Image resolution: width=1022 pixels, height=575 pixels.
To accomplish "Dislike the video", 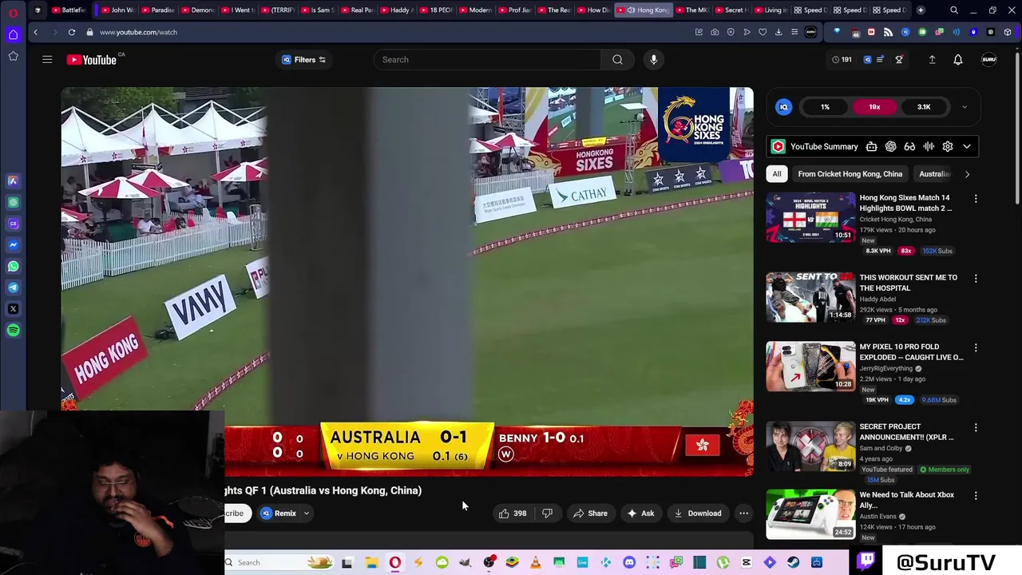I will (547, 514).
